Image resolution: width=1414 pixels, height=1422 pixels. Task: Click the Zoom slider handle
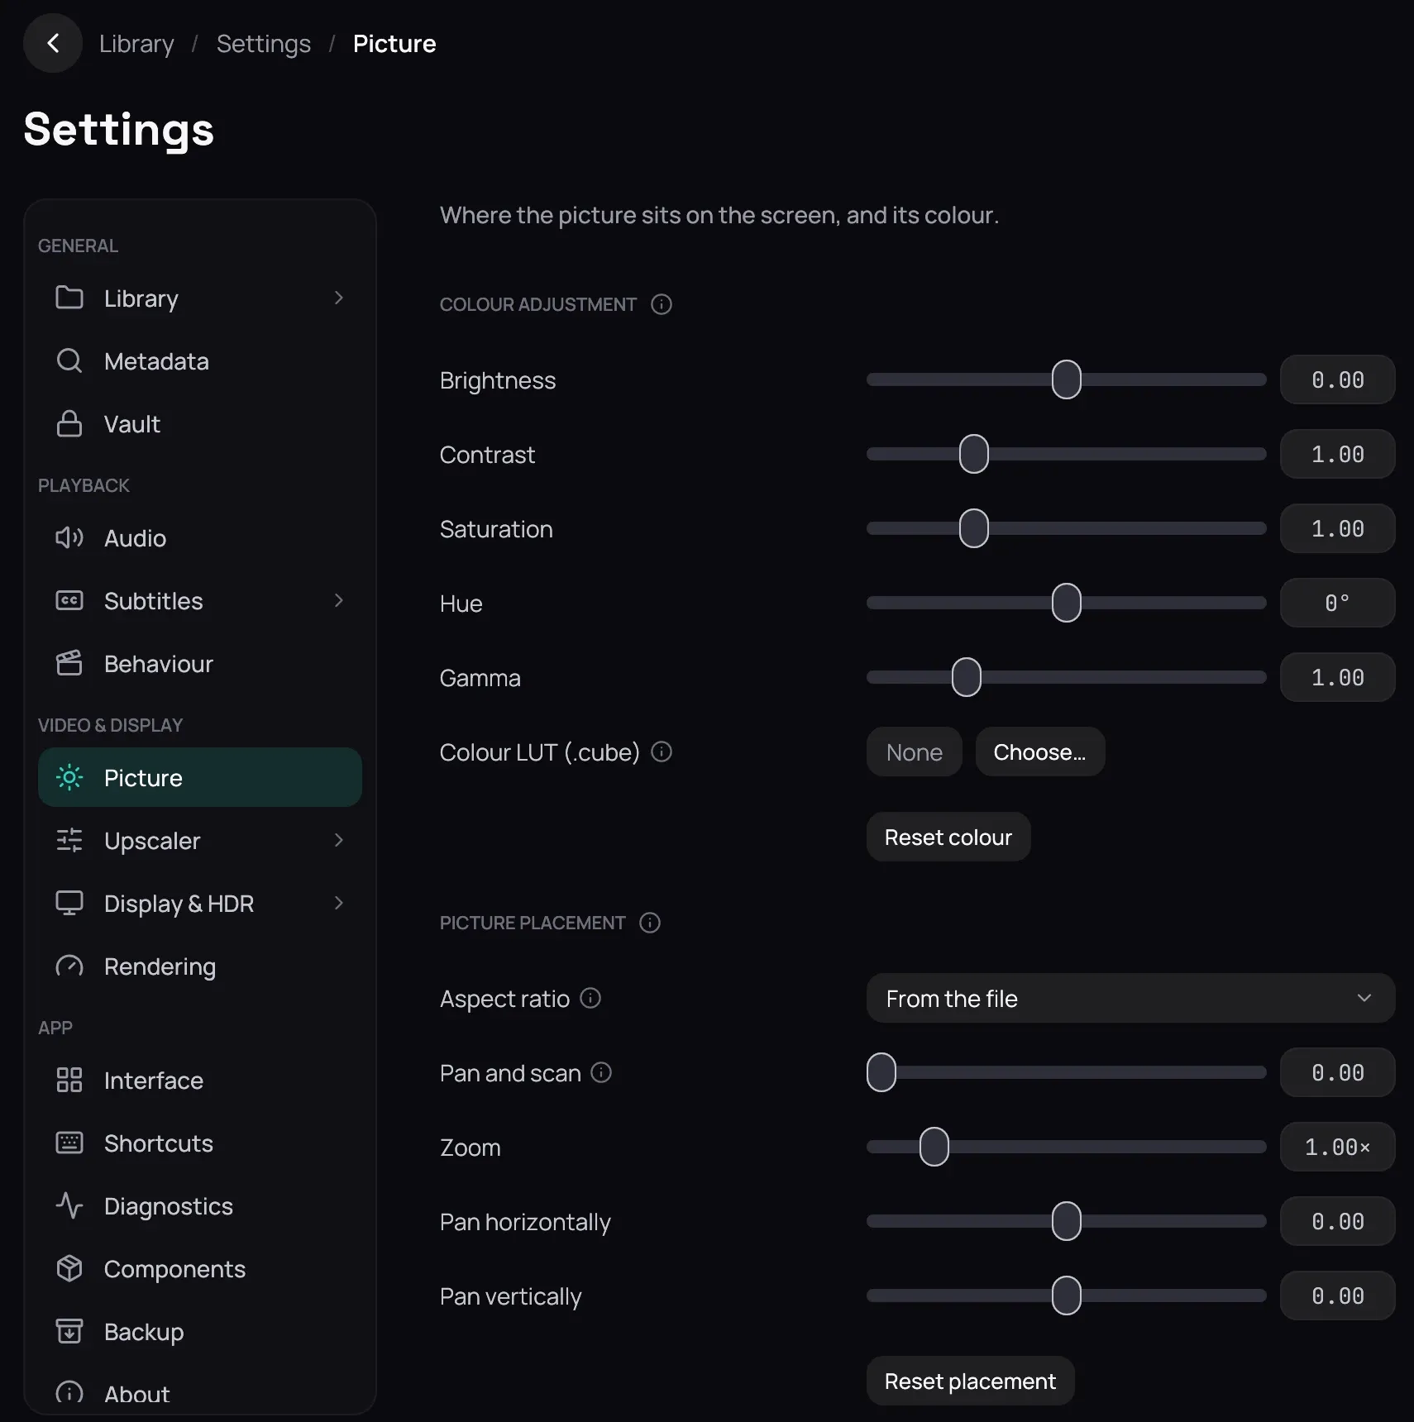point(934,1147)
